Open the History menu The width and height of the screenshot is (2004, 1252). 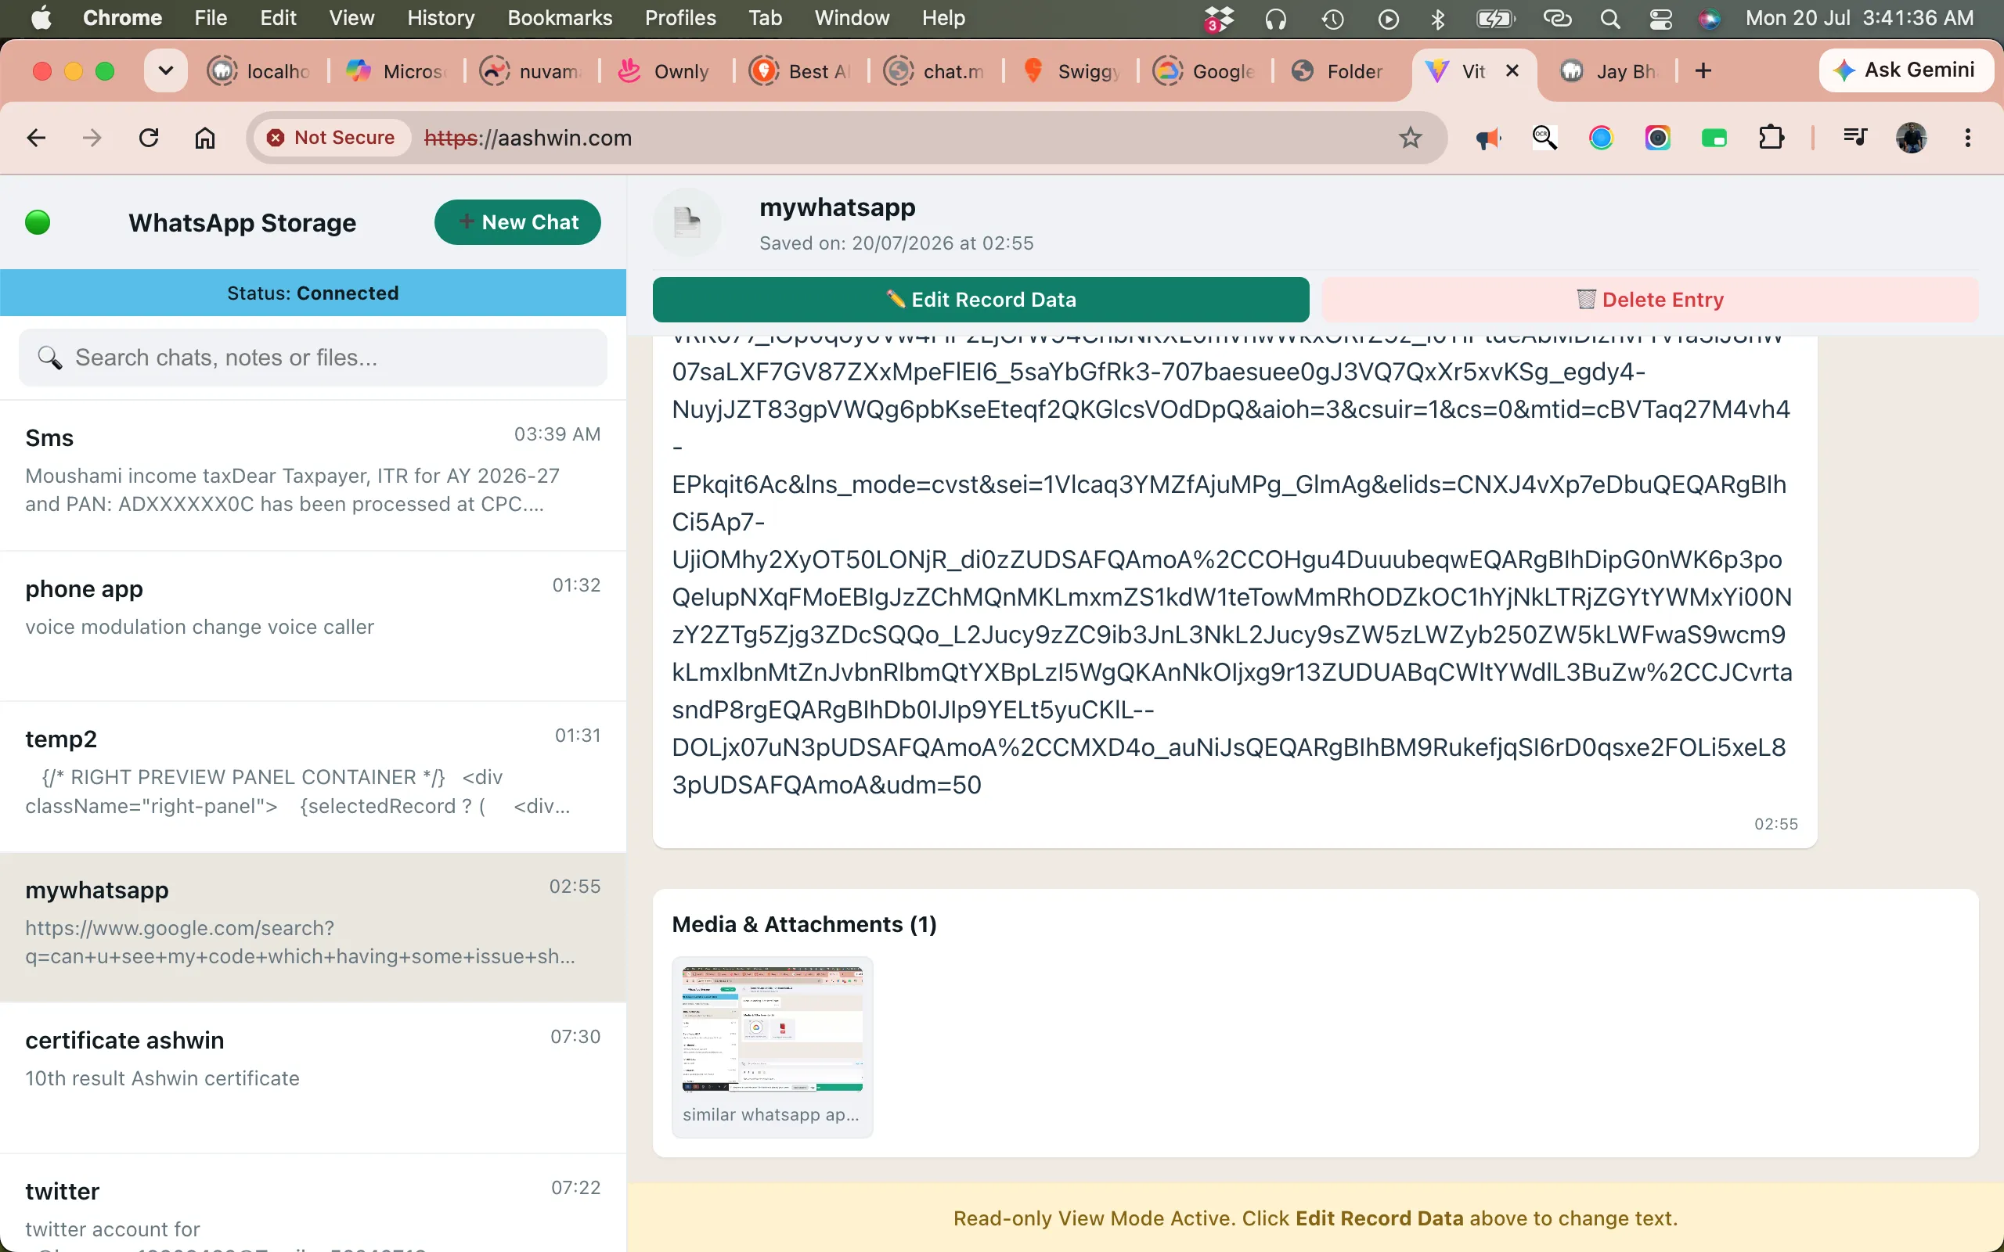[x=441, y=18]
